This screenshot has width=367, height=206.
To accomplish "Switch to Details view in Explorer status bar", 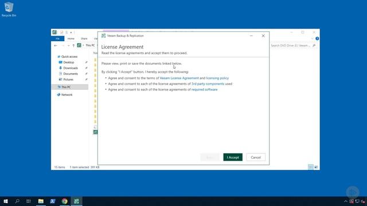I will pos(311,167).
